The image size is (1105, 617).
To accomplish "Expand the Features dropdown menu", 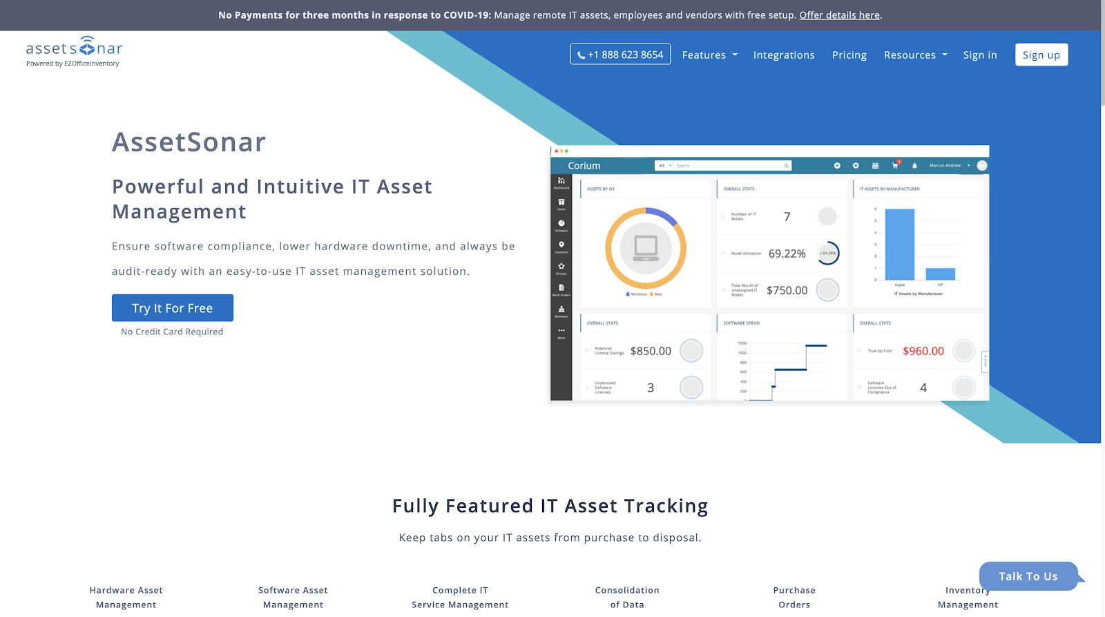I will coord(710,55).
